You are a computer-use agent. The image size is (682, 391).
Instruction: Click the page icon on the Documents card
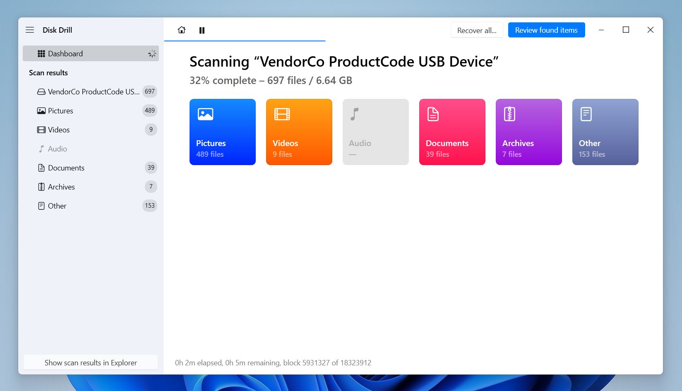click(x=433, y=114)
